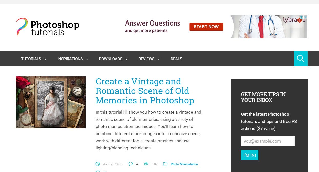Expand the Tutorials menu chevron
319x172 pixels.
[46, 59]
